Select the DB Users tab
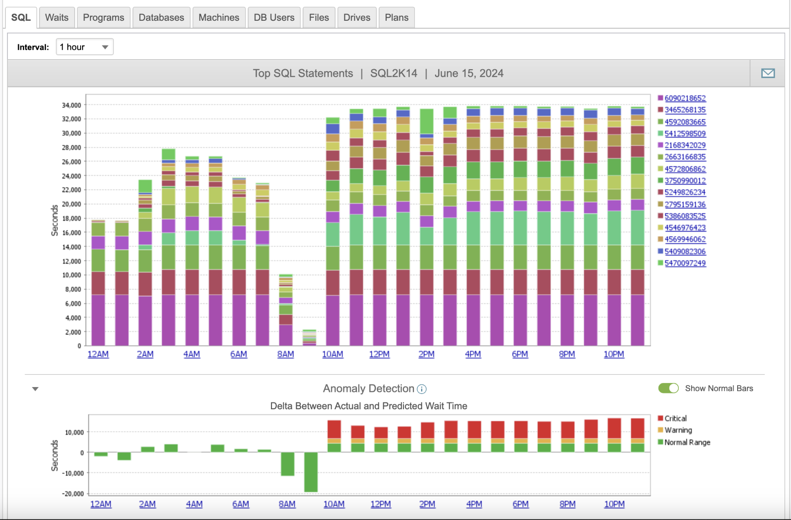 coord(274,17)
